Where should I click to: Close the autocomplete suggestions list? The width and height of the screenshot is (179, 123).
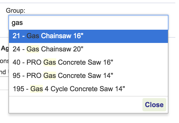pos(154,105)
